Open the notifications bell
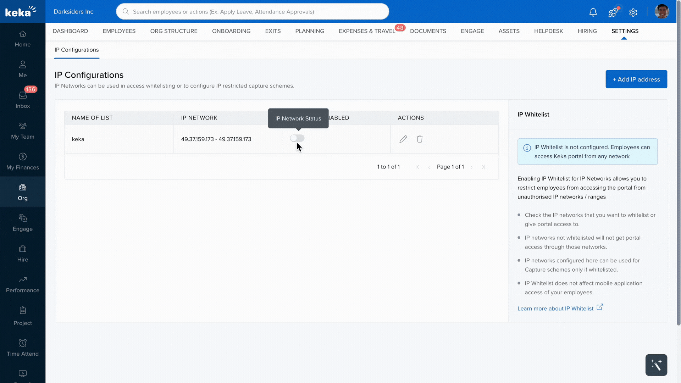This screenshot has height=383, width=681. [x=593, y=12]
